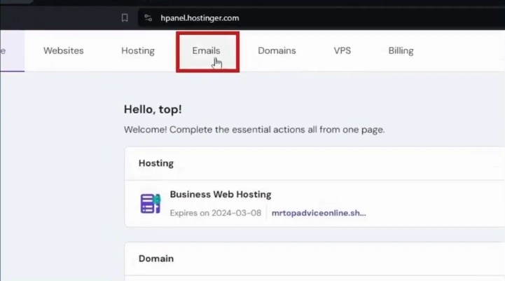505x281 pixels.
Task: Click the Hosting card header
Action: 156,163
